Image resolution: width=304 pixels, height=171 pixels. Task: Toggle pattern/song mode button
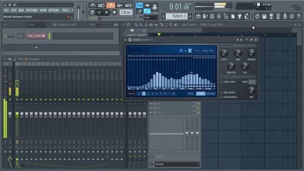coord(92,12)
